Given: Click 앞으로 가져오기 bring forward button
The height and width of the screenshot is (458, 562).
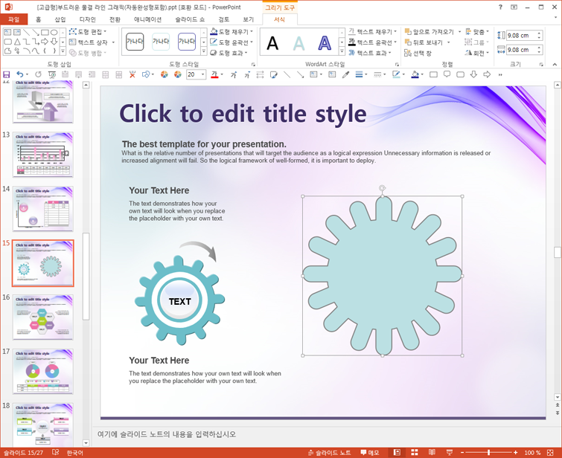Looking at the screenshot, I should coord(430,32).
